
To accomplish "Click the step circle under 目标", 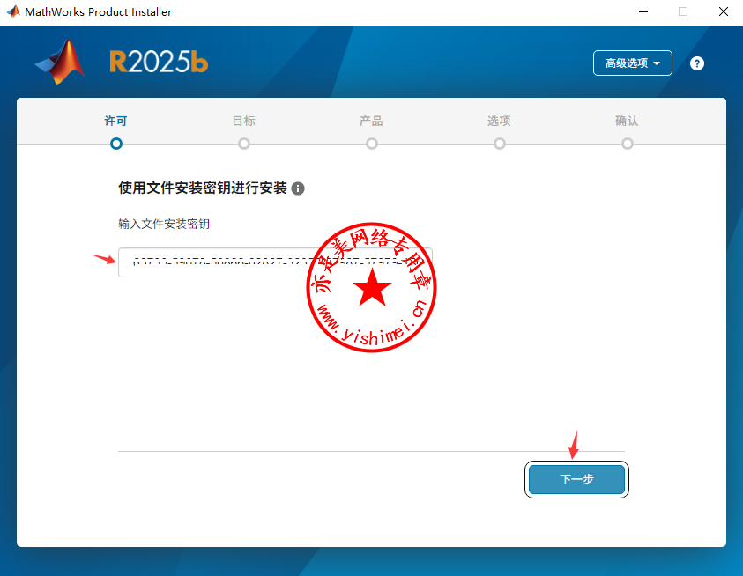I will point(244,144).
